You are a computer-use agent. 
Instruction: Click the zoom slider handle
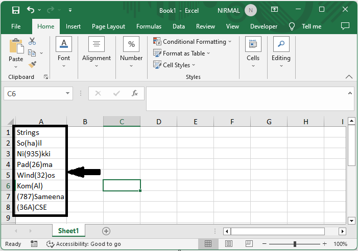coord(295,244)
